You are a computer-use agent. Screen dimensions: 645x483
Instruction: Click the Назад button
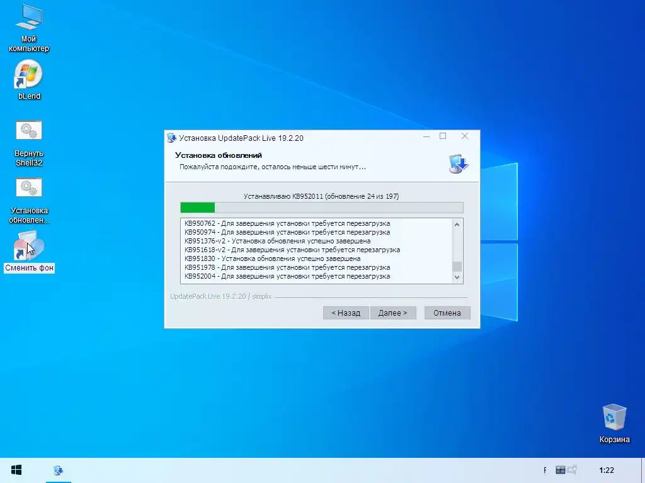pos(346,313)
